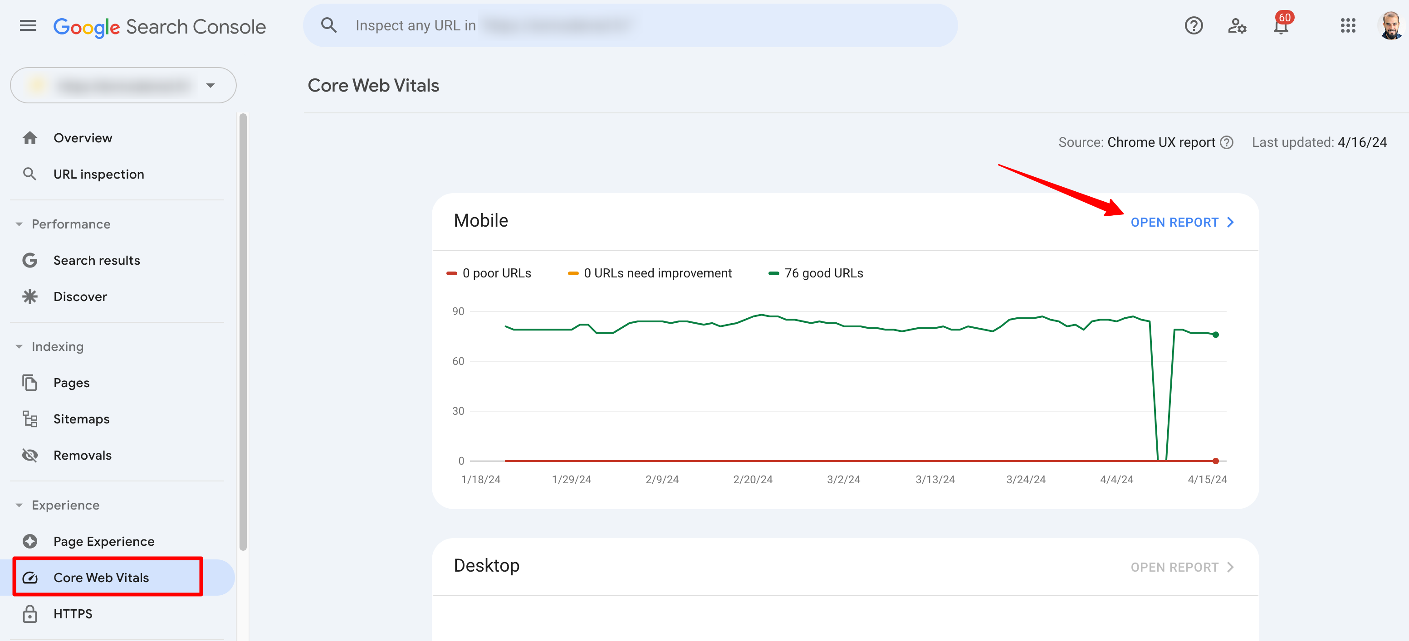Click the 3/2/24 axis date label

(x=843, y=479)
